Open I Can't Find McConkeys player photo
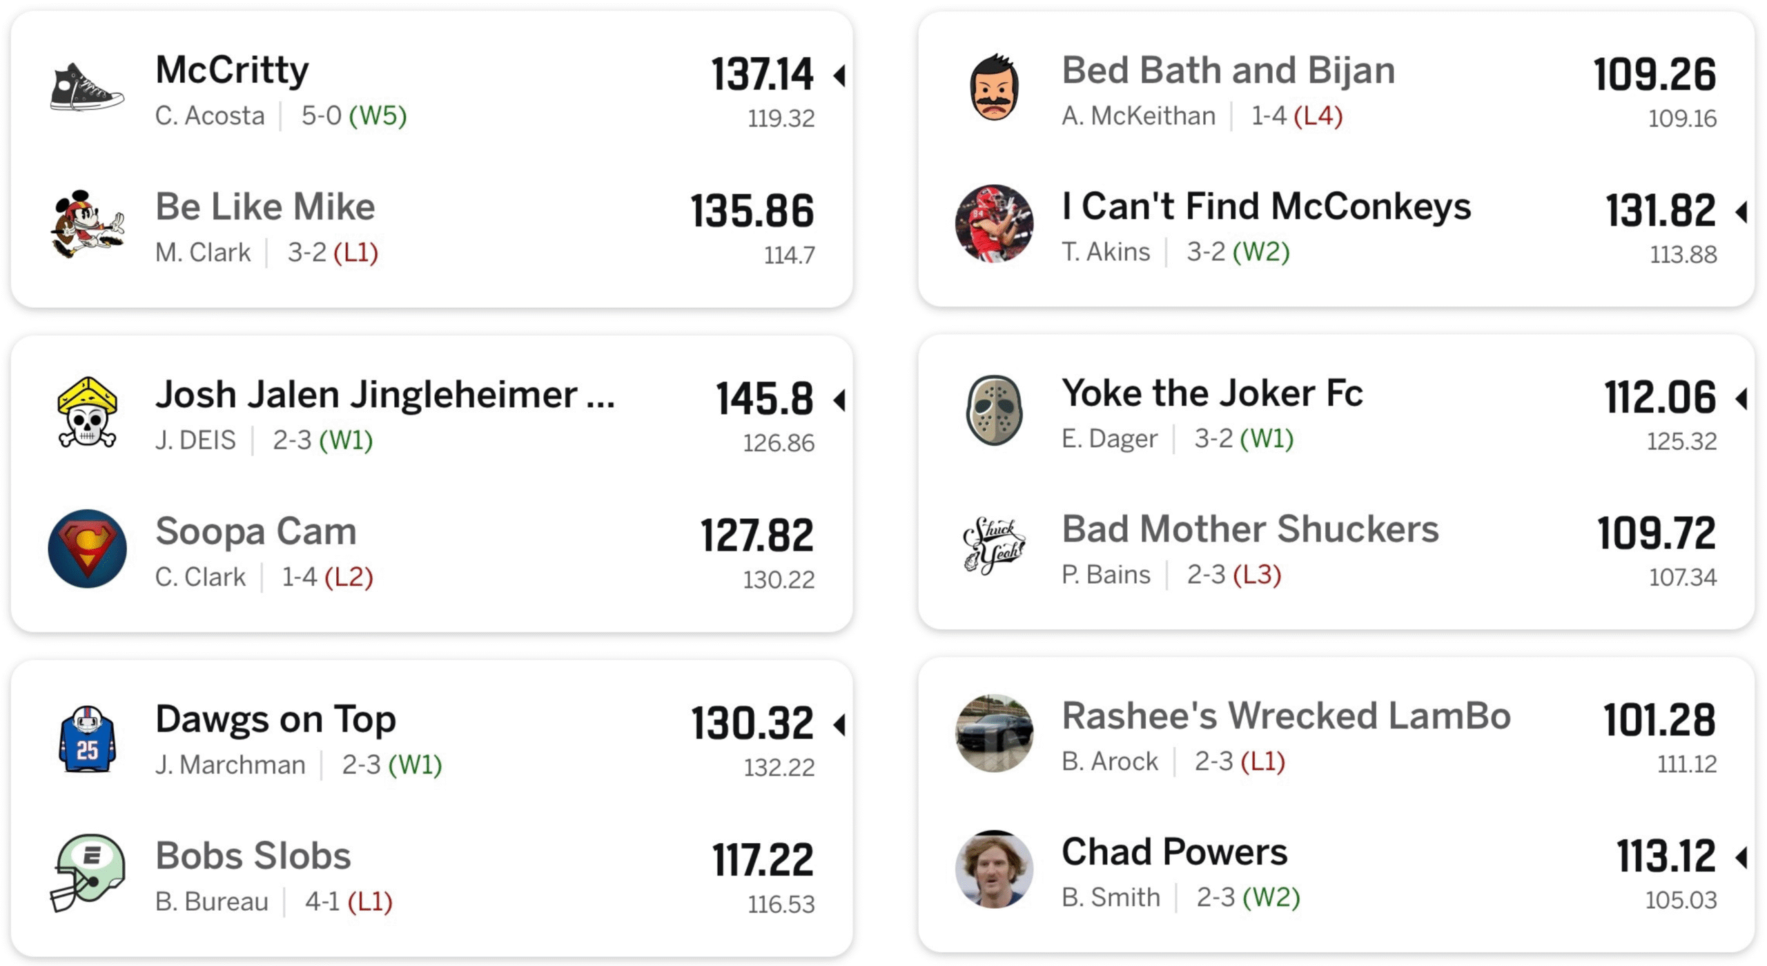 pos(994,224)
